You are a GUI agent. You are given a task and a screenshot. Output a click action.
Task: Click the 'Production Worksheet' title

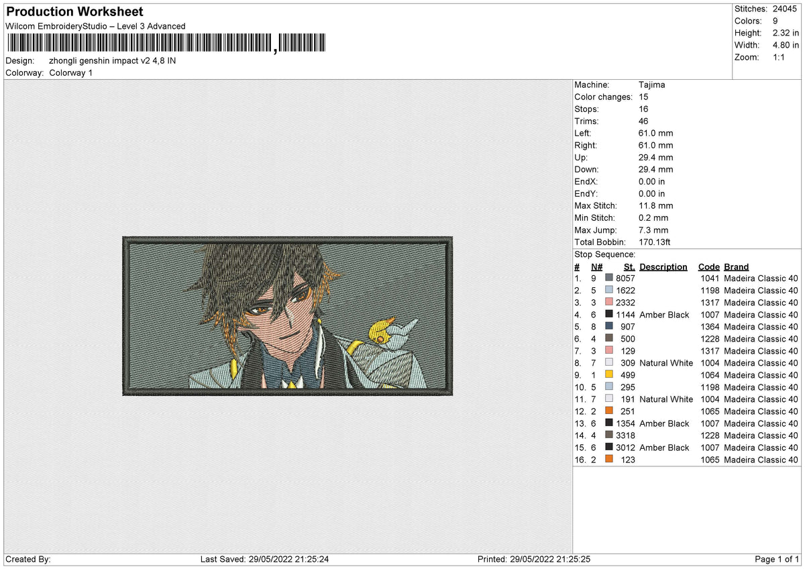pos(74,12)
